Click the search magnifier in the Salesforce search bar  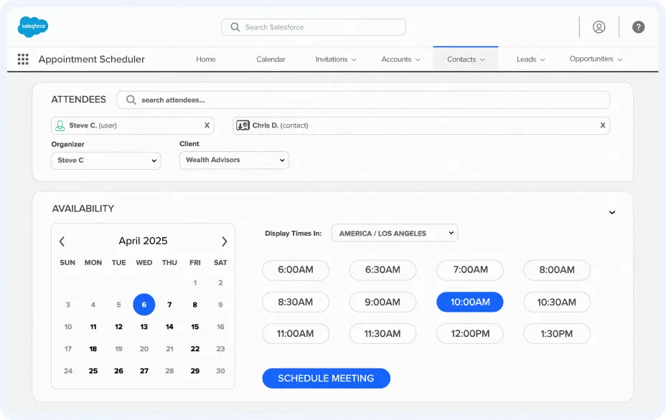click(x=235, y=27)
